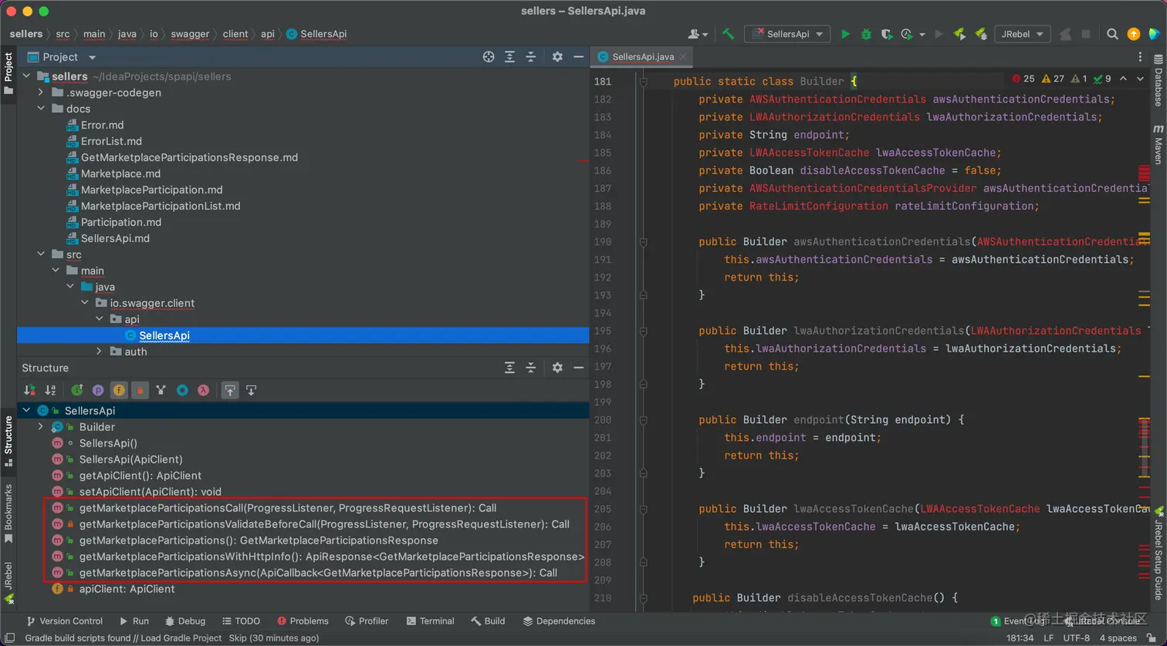Collapse the docs folder
This screenshot has width=1167, height=646.
tap(41, 109)
